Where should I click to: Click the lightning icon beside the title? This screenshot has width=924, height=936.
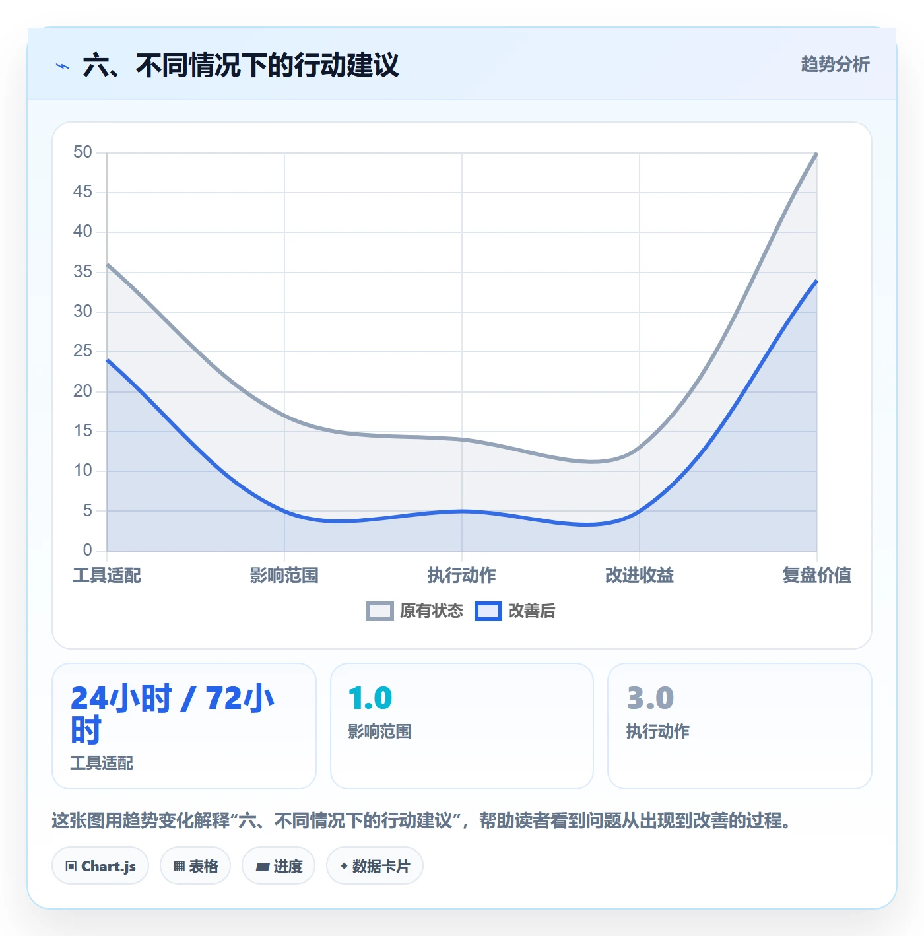coord(63,66)
